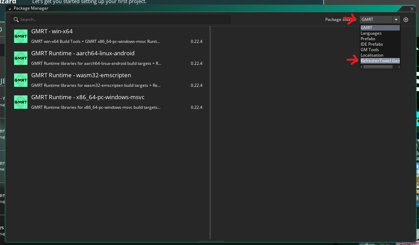Screen dimensions: 419x245
Task: Click the aarch64-linux-android build targets description
Action: [96, 63]
